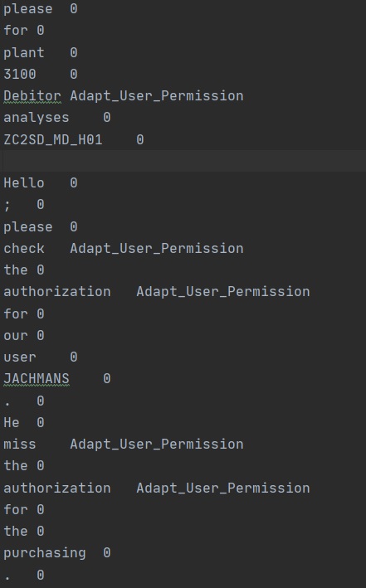Image resolution: width=366 pixels, height=588 pixels.
Task: Click Adapt_User_Permission label next to Debitor
Action: coord(157,96)
